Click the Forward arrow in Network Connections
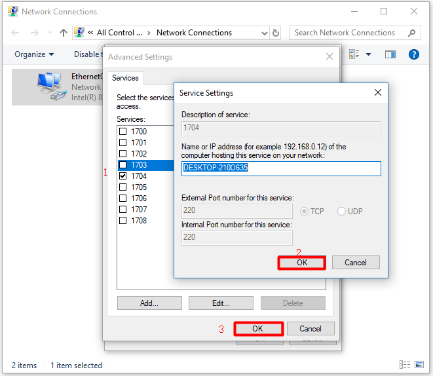Image resolution: width=433 pixels, height=376 pixels. pyautogui.click(x=34, y=33)
